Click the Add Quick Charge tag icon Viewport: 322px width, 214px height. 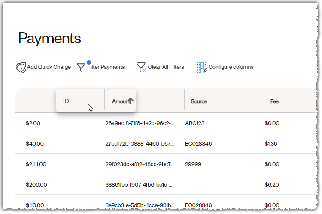click(x=21, y=68)
